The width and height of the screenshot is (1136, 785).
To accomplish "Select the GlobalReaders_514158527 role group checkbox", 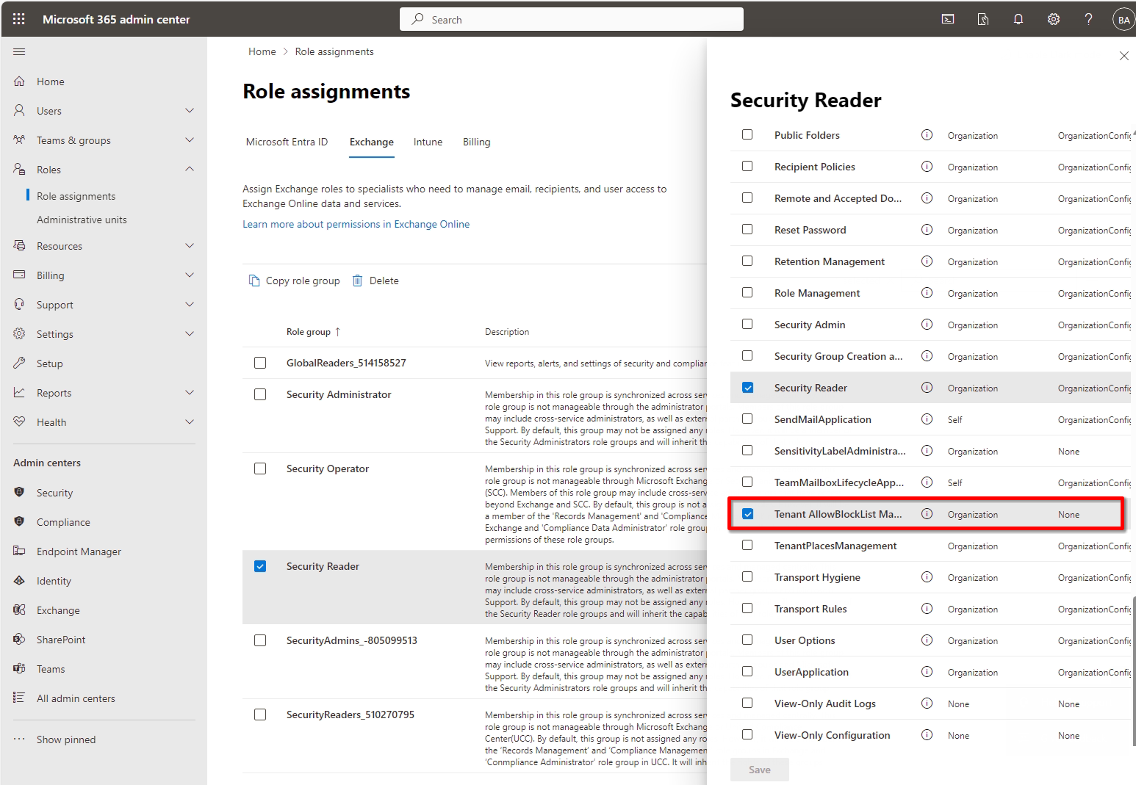I will coord(260,363).
